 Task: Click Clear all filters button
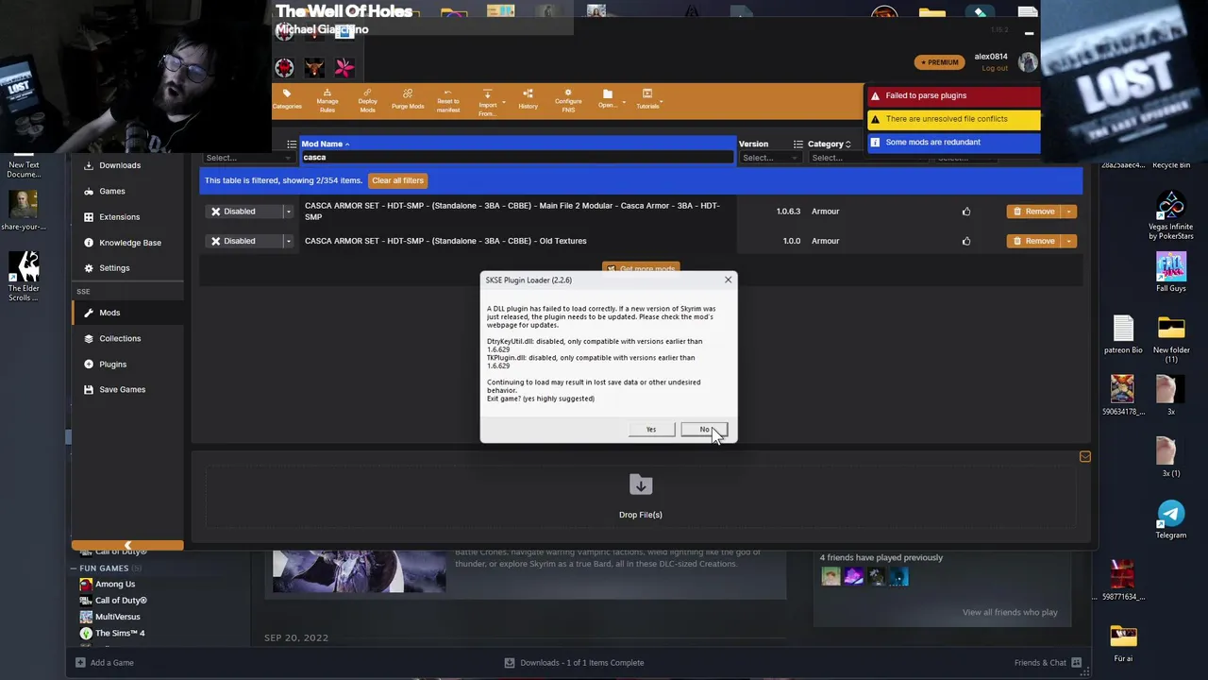397,180
